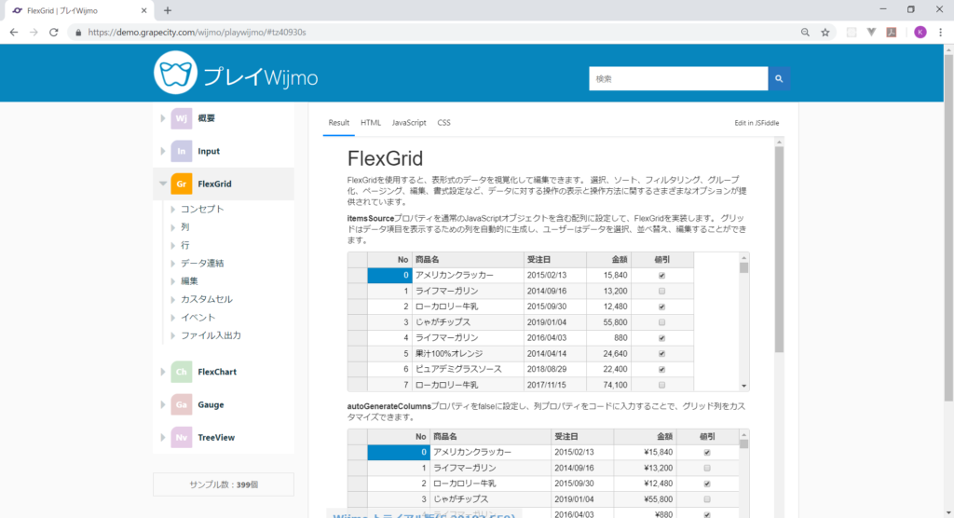Close the FlexGrid browser tab
The width and height of the screenshot is (954, 518).
coord(143,10)
